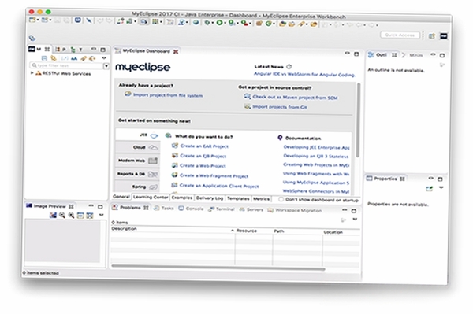
Task: Click Fit to window icon in Image Preview
Action: tap(90, 216)
